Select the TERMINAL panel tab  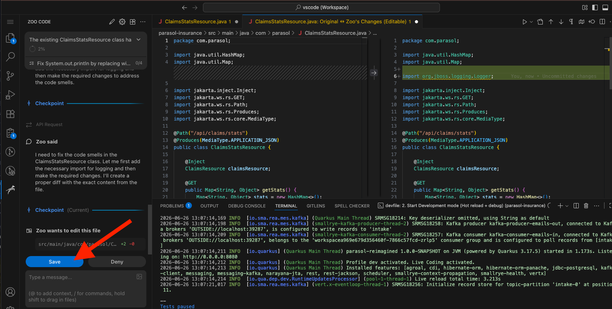(286, 205)
